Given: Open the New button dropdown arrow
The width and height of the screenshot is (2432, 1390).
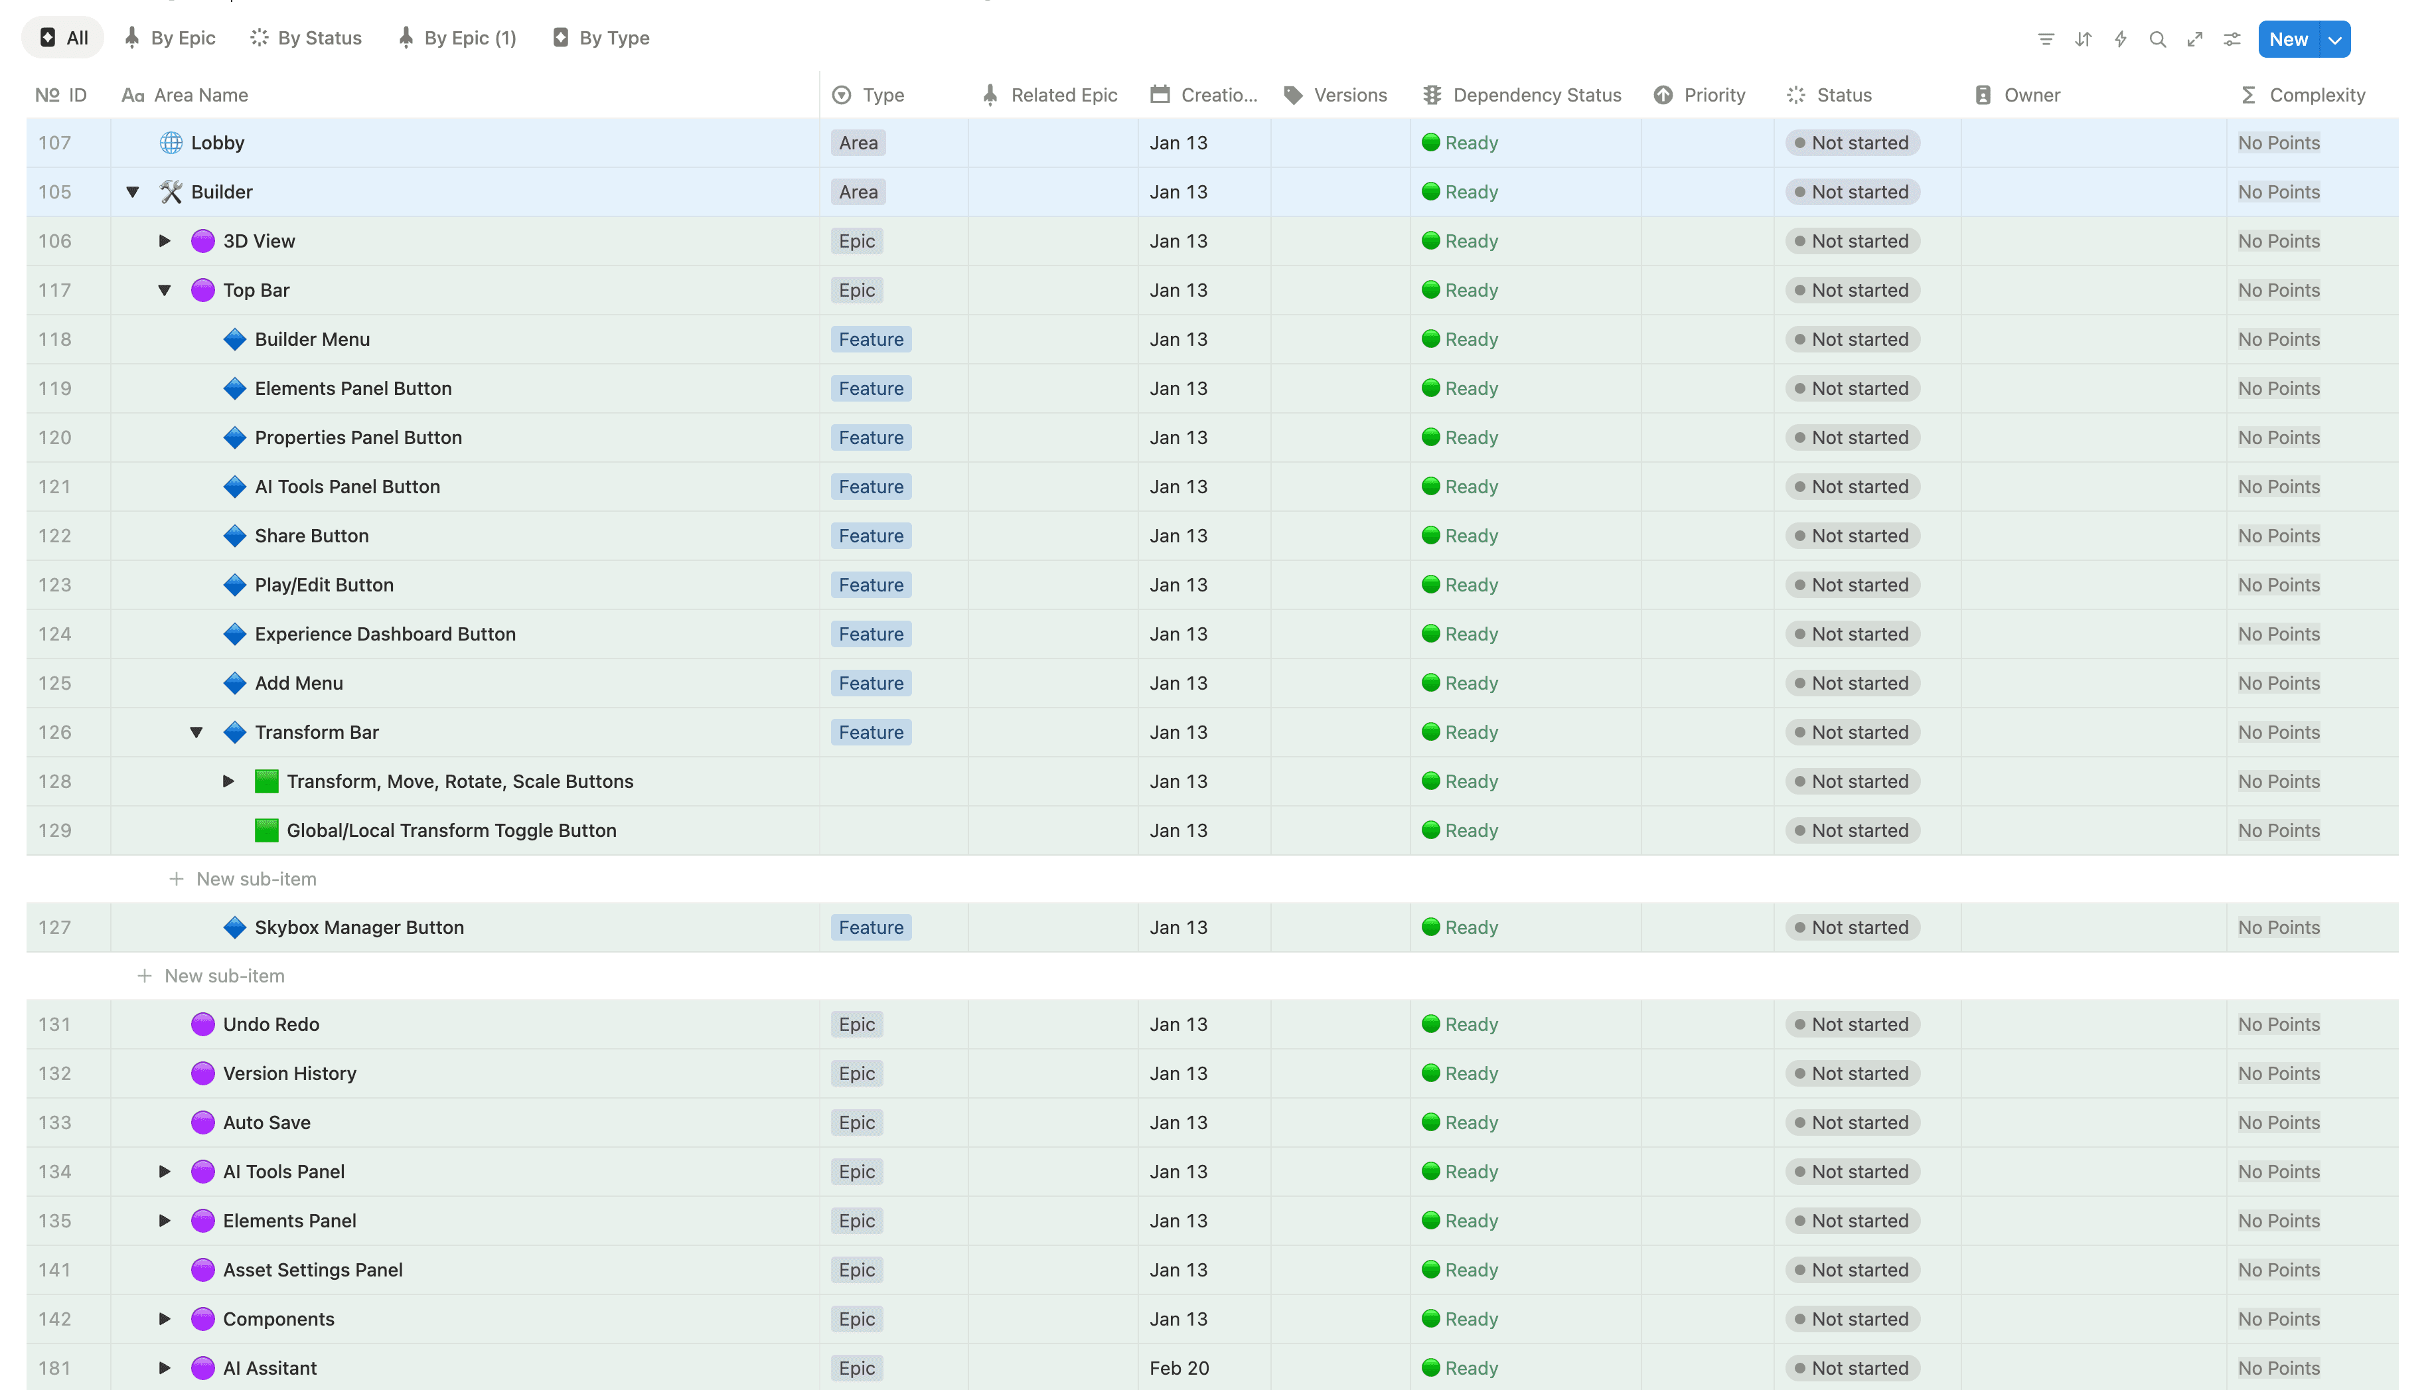Looking at the screenshot, I should click(x=2334, y=39).
